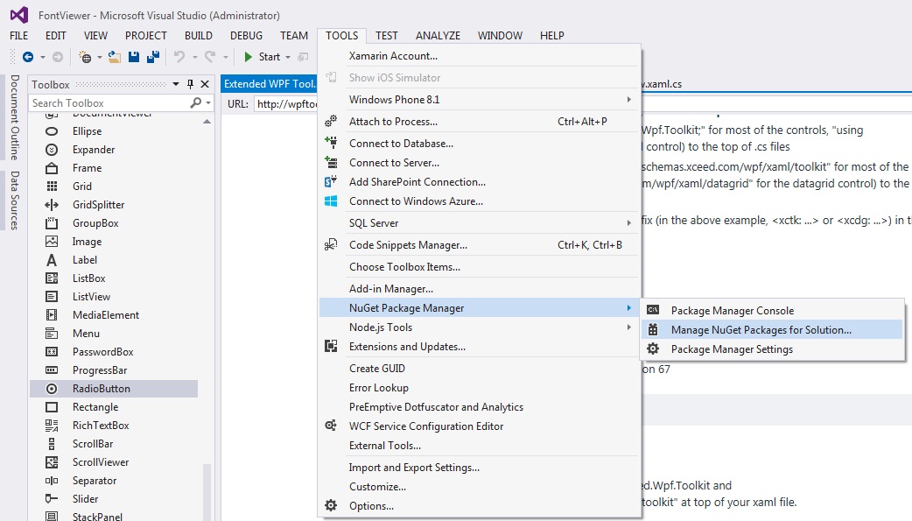Pick the RichTextBox icon in Toolbox
The image size is (912, 521).
click(x=52, y=426)
